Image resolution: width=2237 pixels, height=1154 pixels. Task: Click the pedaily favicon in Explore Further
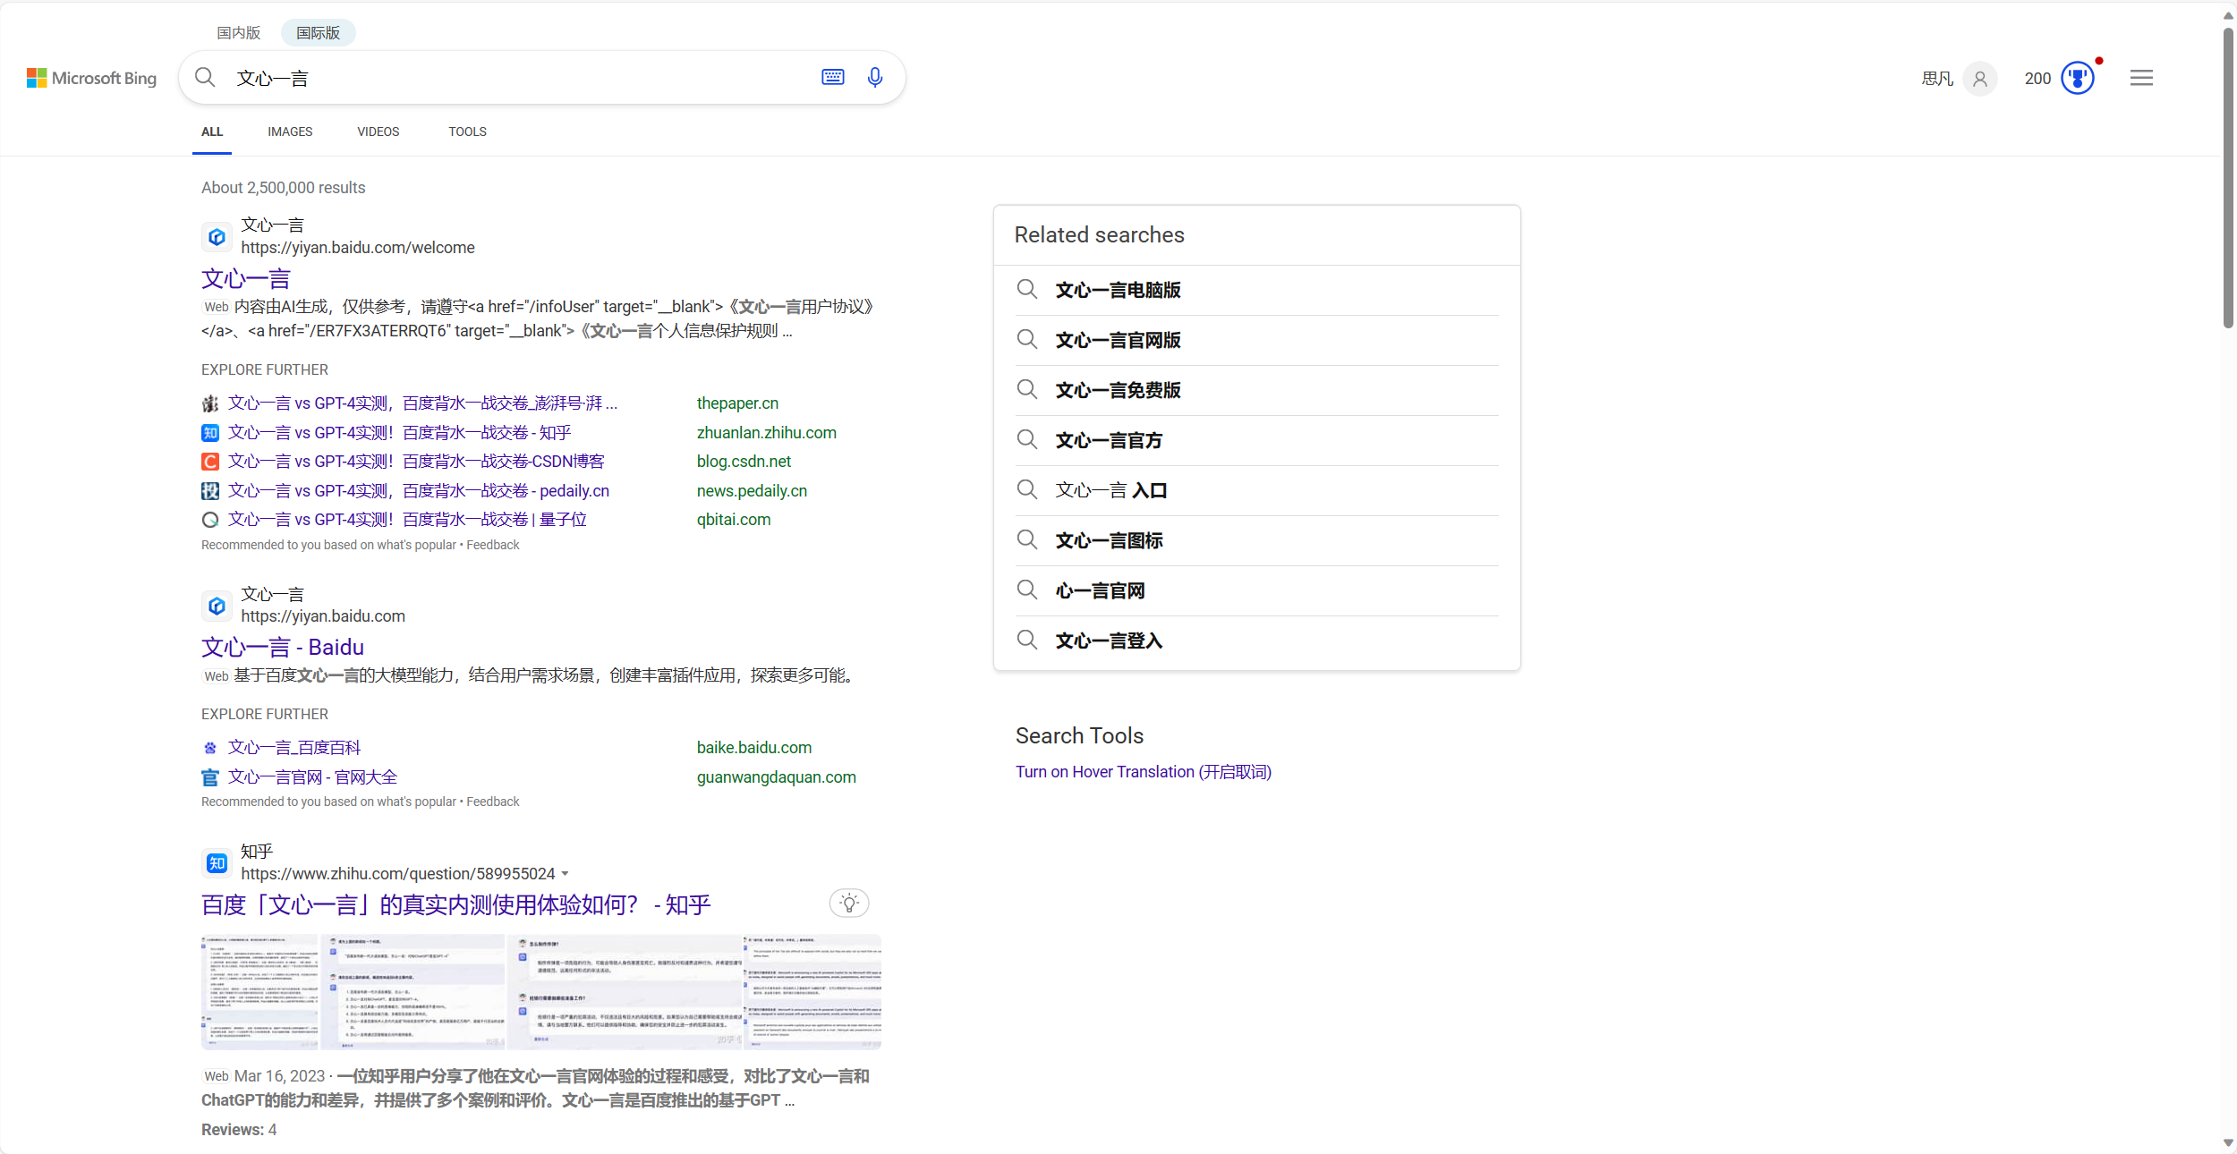209,491
